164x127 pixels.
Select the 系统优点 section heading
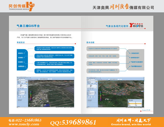click(21, 42)
